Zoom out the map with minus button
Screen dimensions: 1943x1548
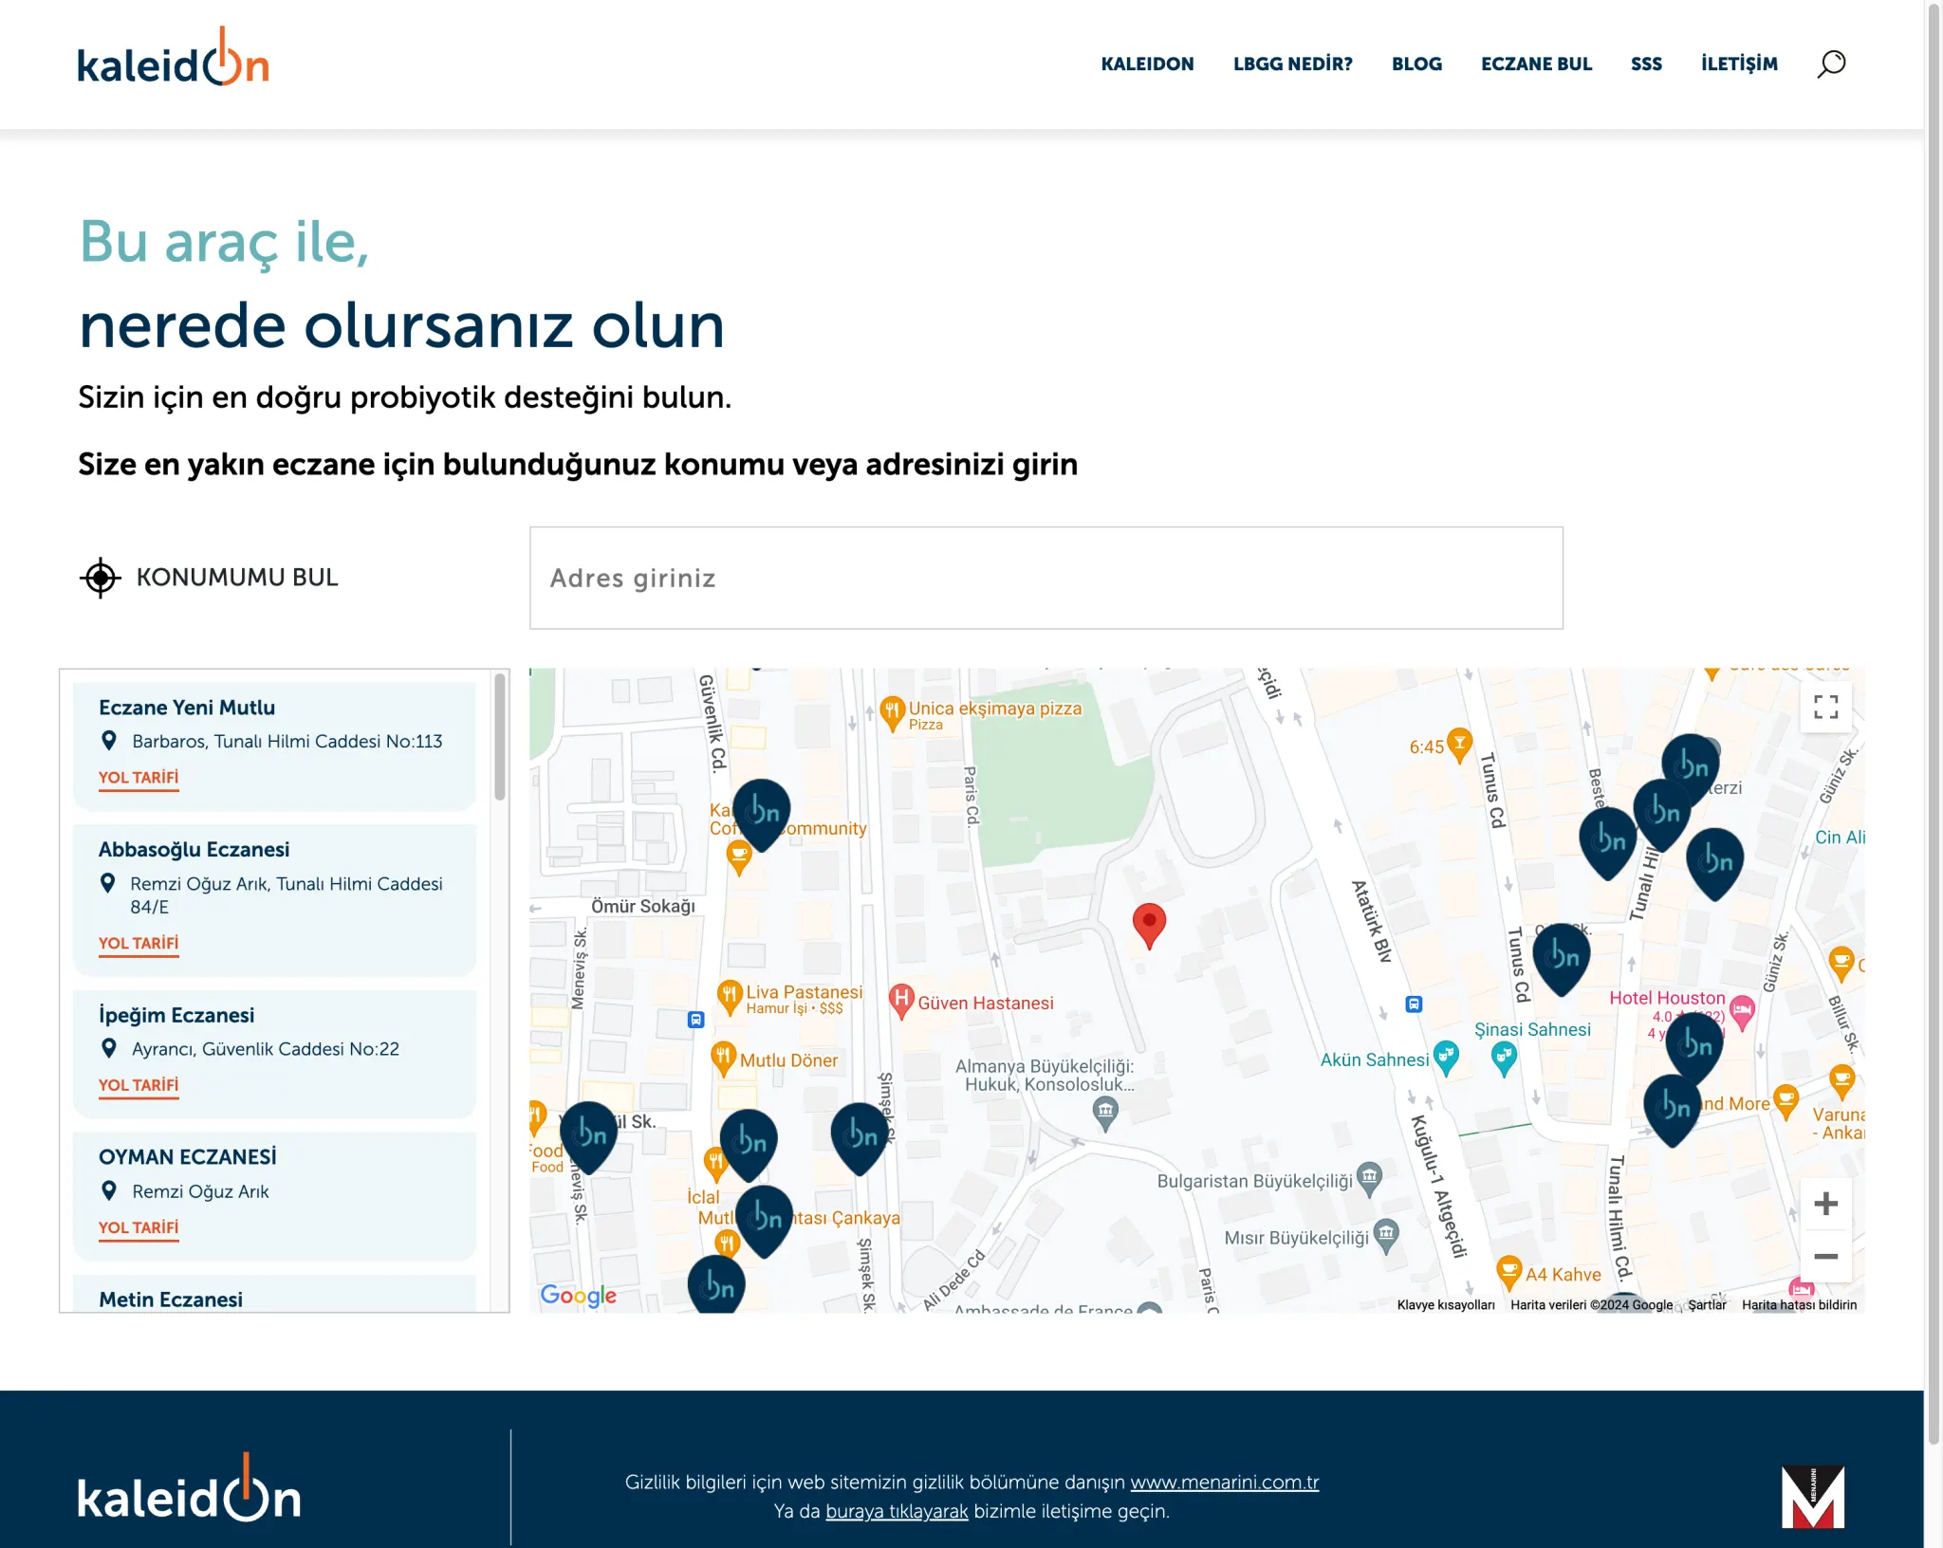point(1825,1257)
